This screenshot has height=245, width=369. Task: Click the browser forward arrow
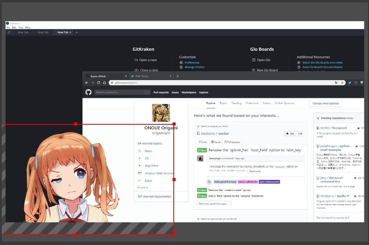tap(93, 83)
